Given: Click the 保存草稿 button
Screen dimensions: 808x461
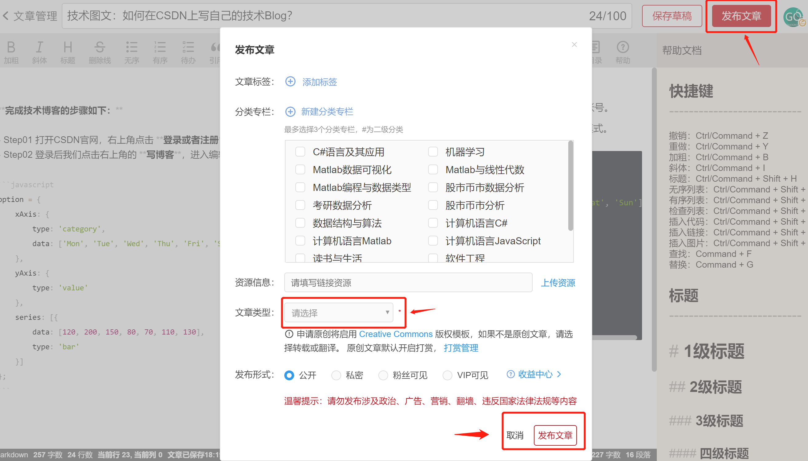Looking at the screenshot, I should click(x=672, y=16).
